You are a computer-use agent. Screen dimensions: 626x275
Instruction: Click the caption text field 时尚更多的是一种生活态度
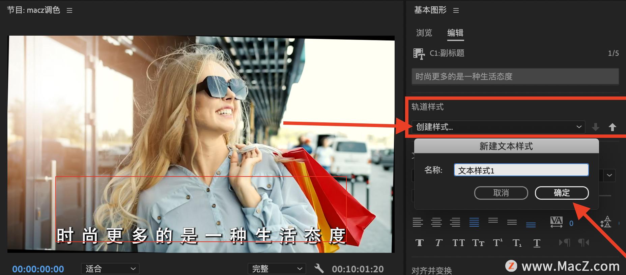[515, 77]
